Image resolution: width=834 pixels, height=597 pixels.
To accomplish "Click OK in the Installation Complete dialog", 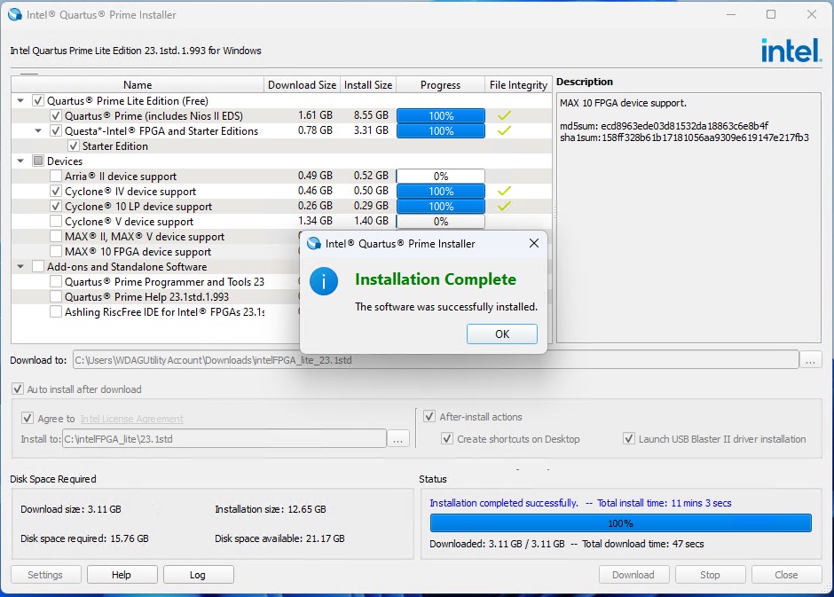I will [x=501, y=334].
